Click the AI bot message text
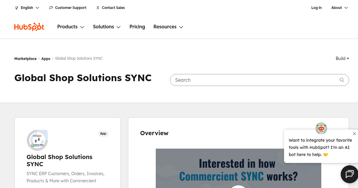Image resolution: width=358 pixels, height=188 pixels. pos(320,147)
